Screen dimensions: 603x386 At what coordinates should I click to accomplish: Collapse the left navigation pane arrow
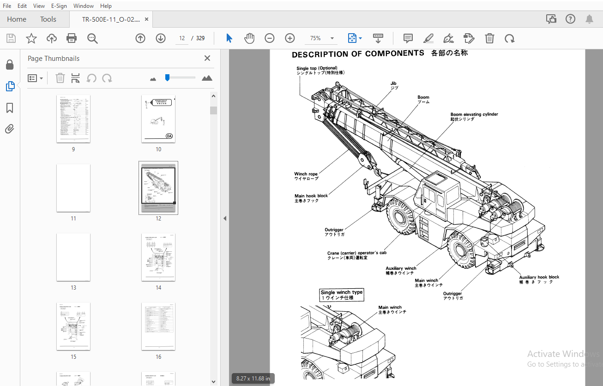point(225,218)
